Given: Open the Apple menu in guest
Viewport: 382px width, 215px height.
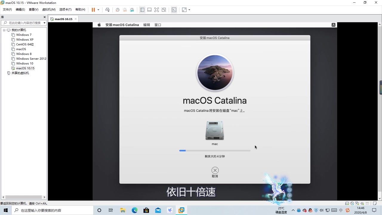Looking at the screenshot, I should [99, 25].
